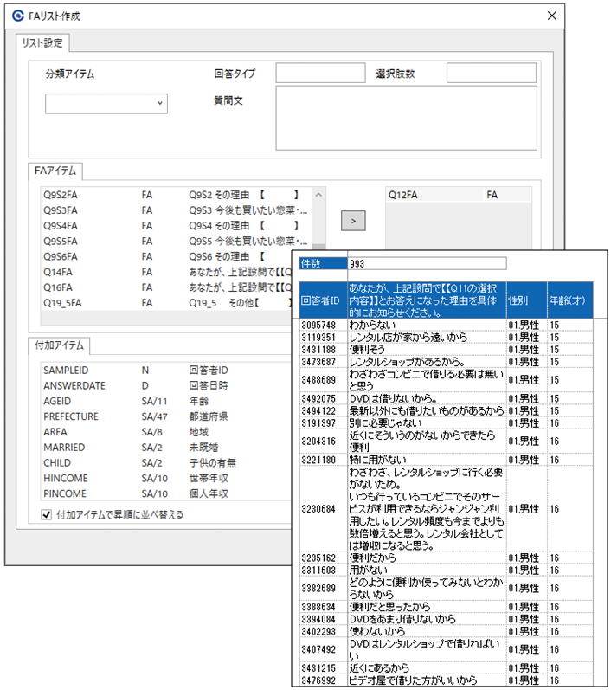The image size is (611, 690).
Task: Click the 件数 value cell showing 993
Action: pos(427,263)
